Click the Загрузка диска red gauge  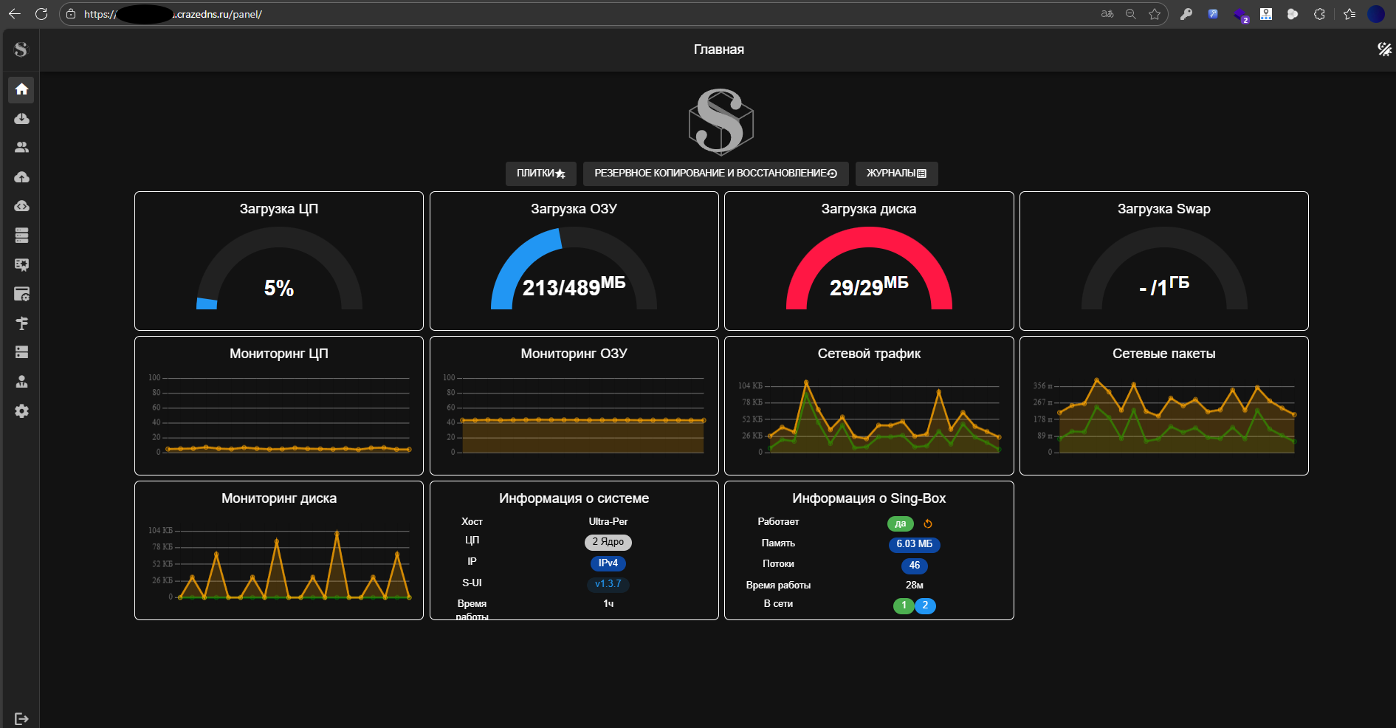[x=869, y=268]
